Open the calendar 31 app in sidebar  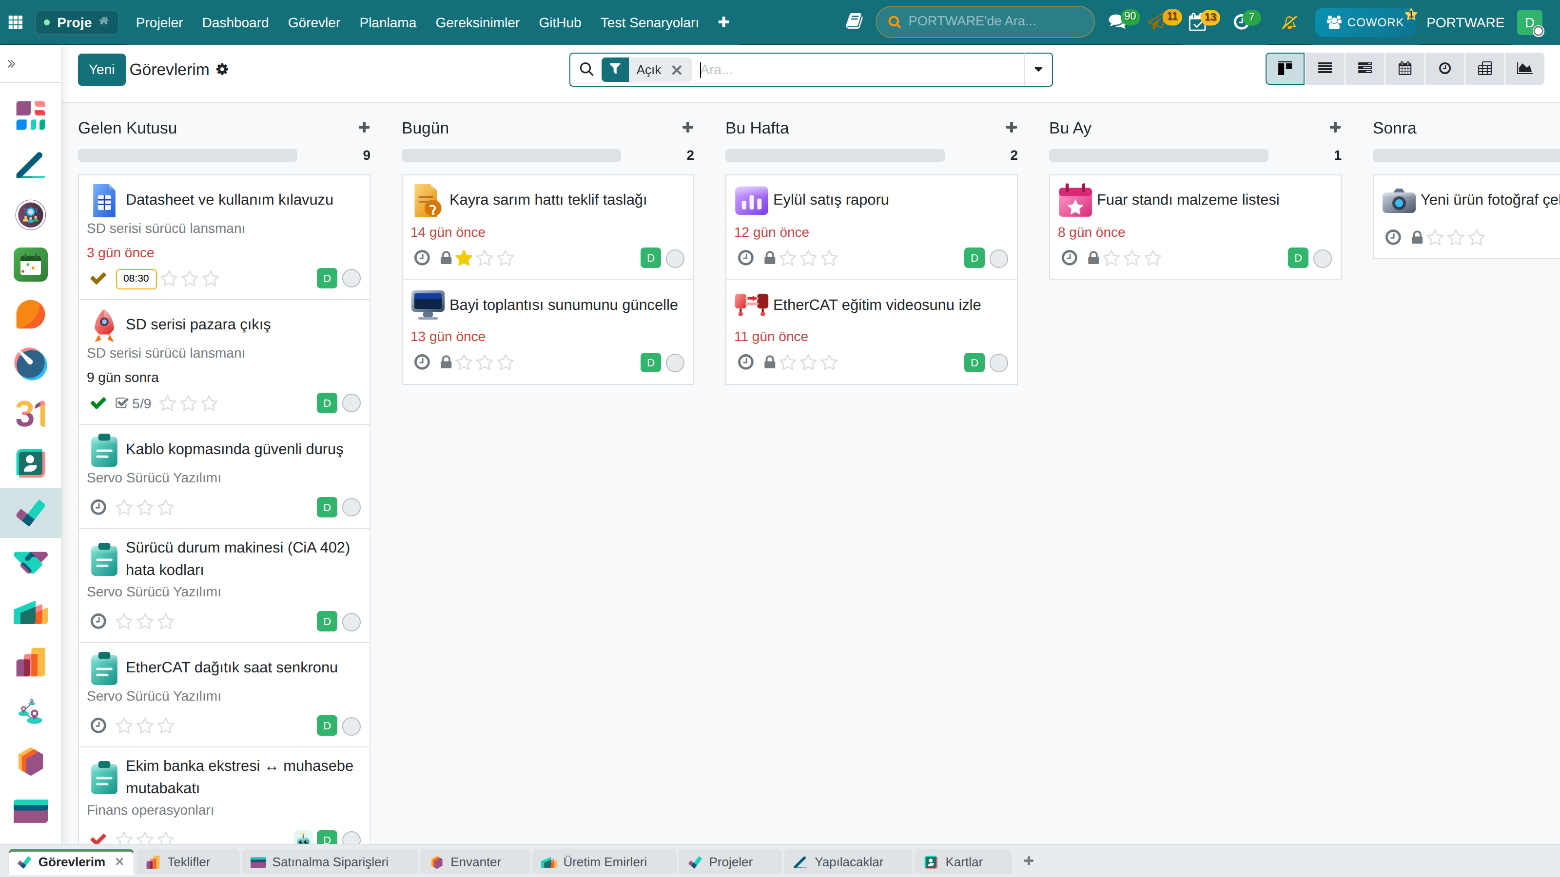coord(30,414)
